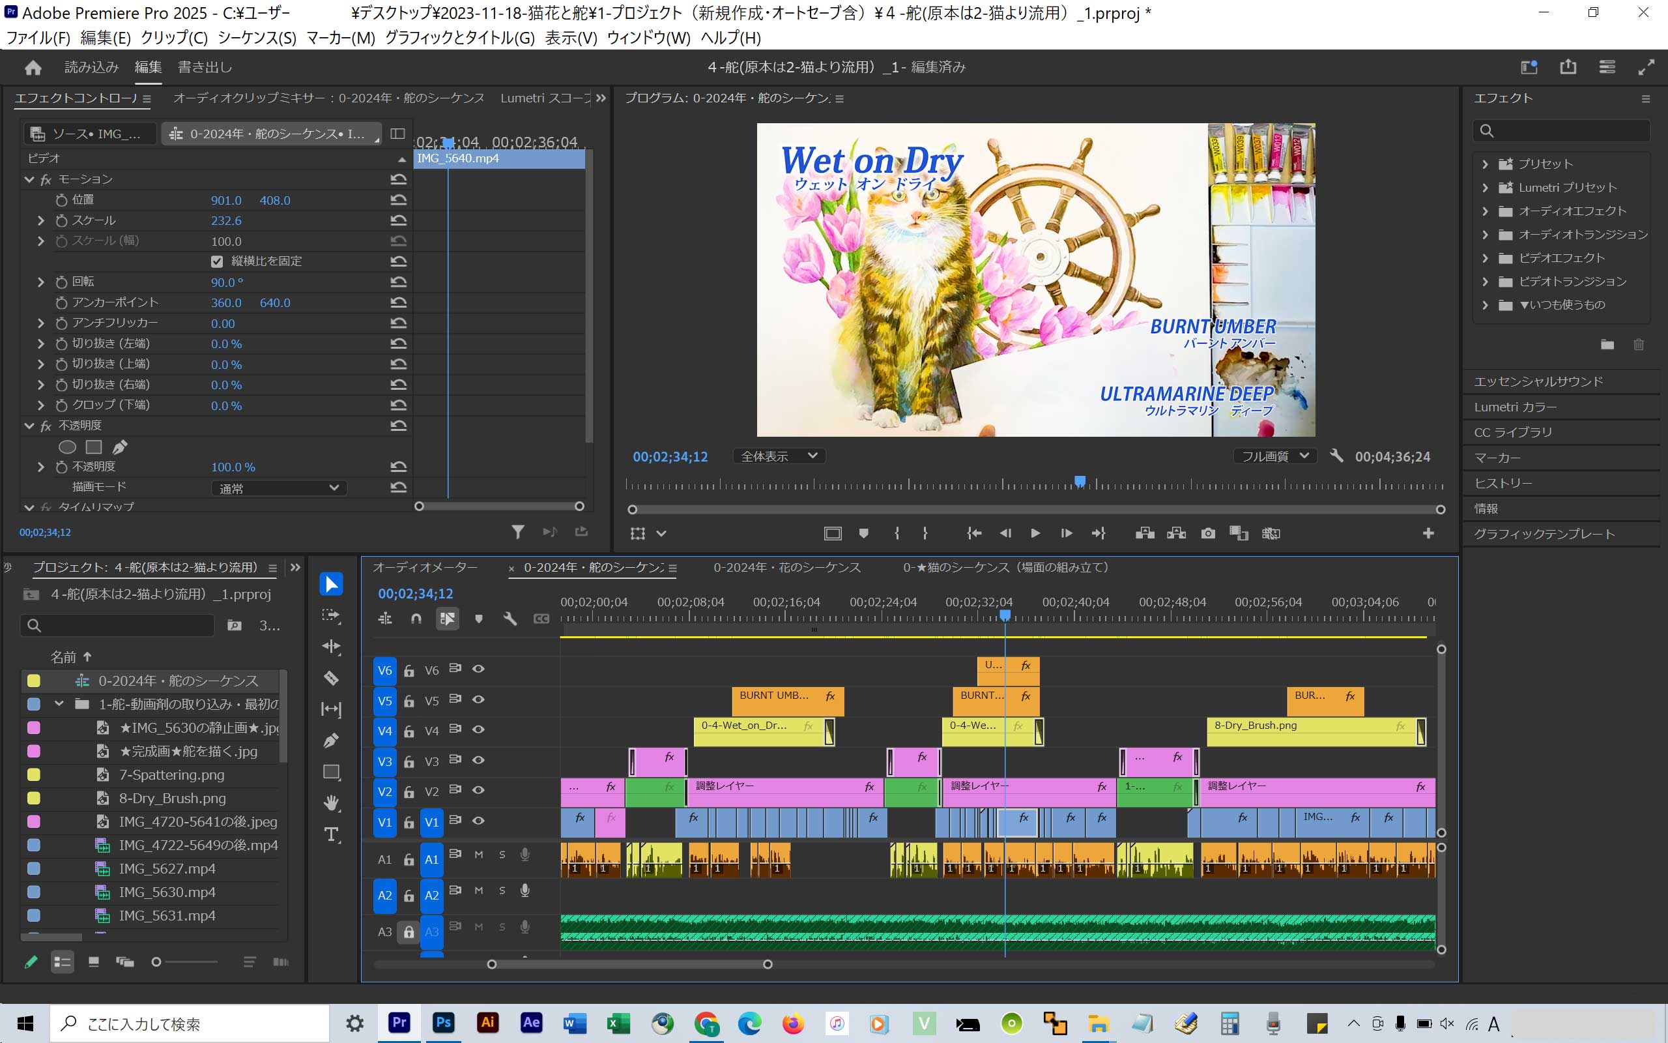
Task: Open the 全体表示 zoom level dropdown
Action: coord(779,456)
